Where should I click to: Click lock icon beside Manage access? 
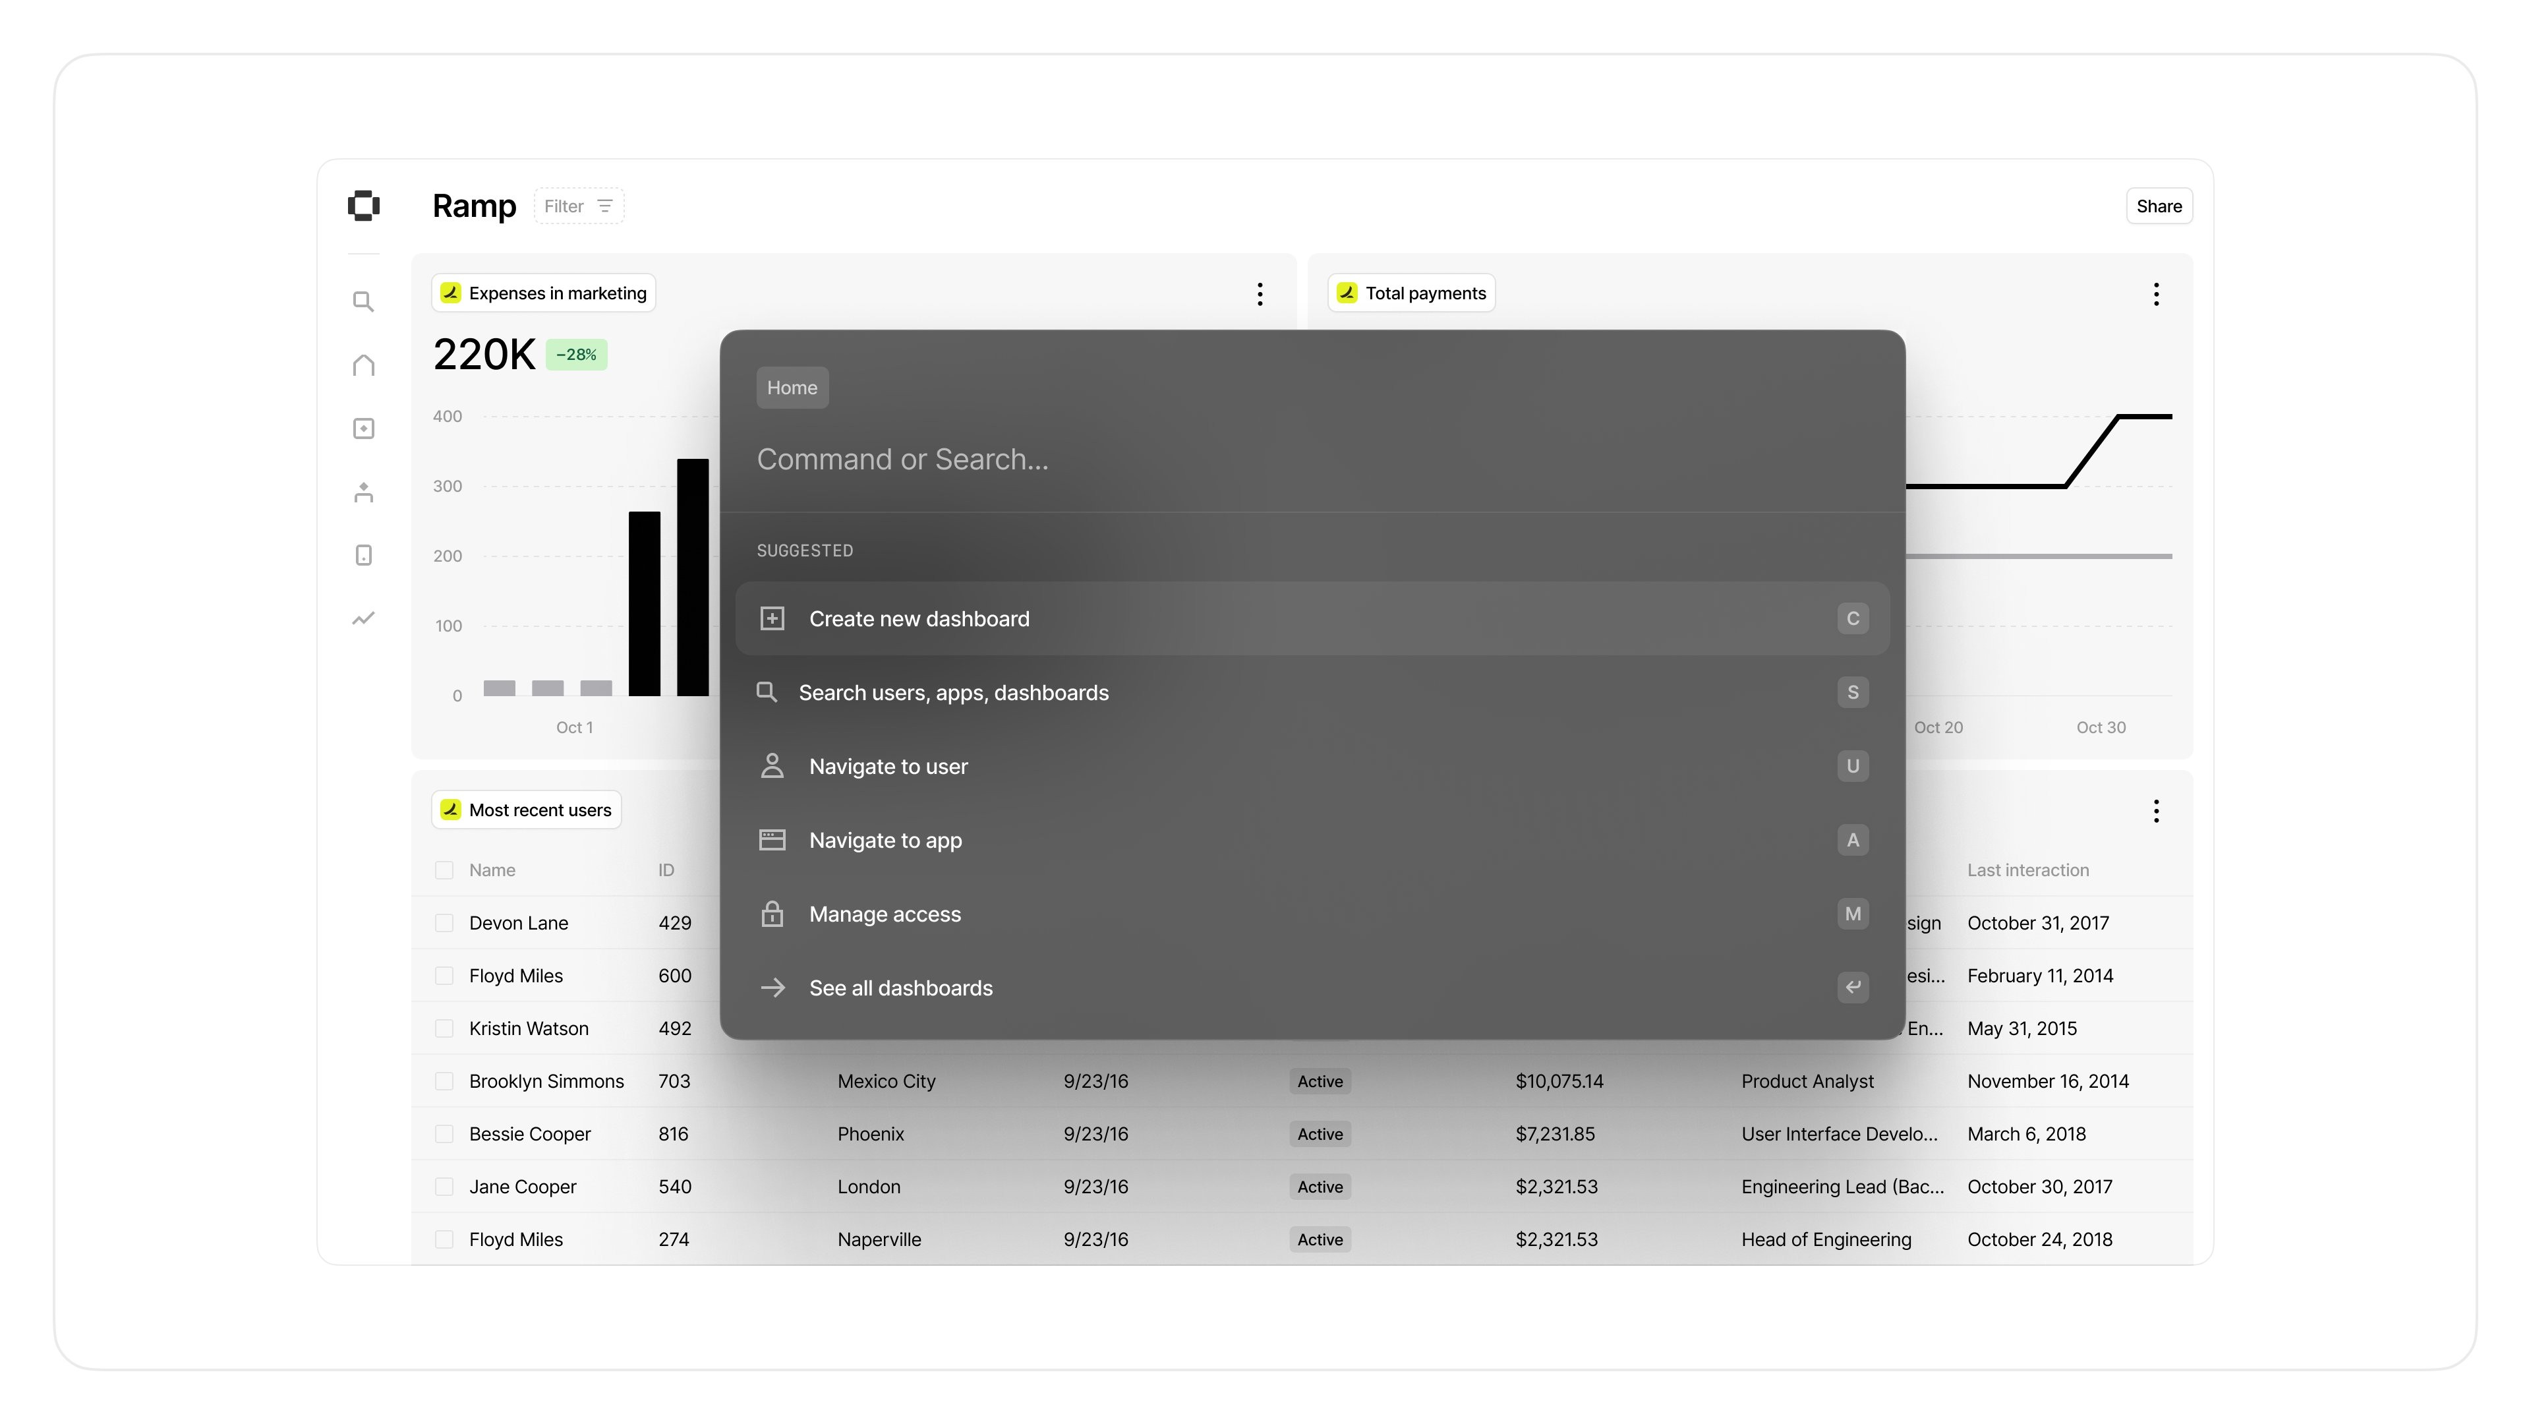(772, 914)
